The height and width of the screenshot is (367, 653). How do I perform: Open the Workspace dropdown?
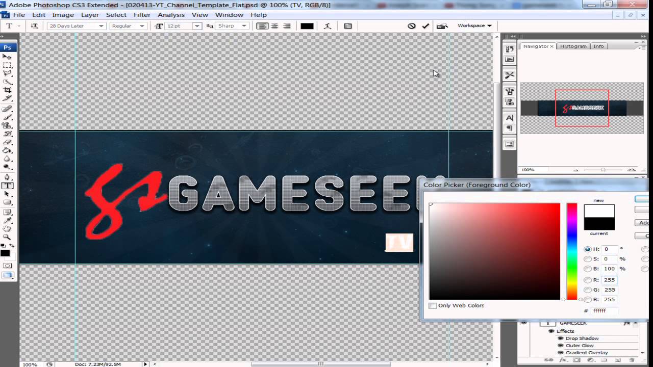click(474, 25)
